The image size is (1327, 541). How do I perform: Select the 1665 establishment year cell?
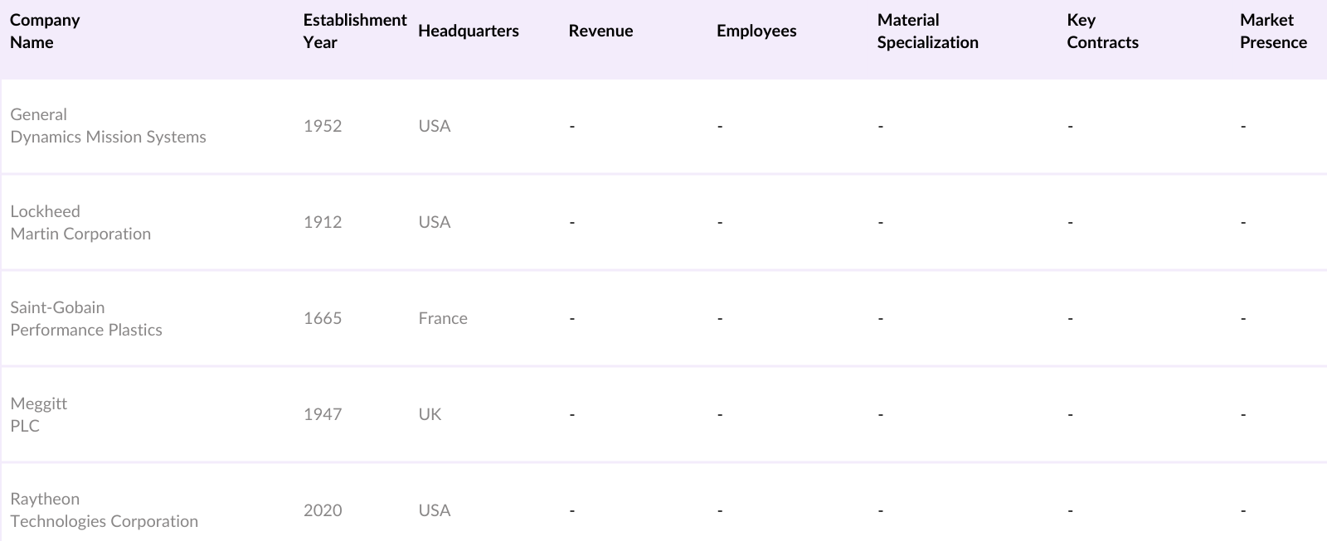[323, 319]
